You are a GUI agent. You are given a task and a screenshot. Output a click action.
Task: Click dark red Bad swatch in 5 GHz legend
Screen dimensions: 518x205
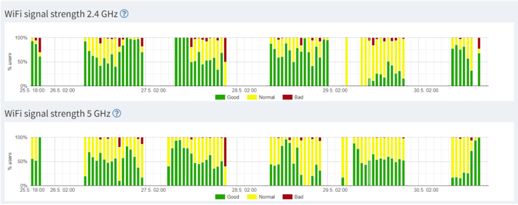[287, 197]
